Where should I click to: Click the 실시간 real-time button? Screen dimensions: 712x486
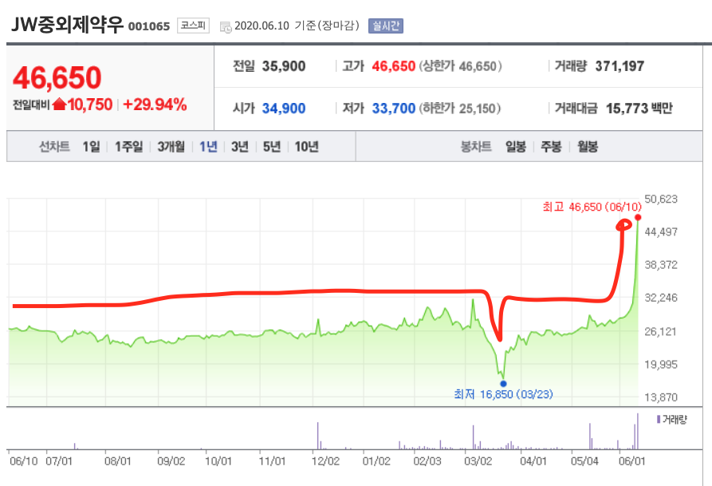coord(386,26)
